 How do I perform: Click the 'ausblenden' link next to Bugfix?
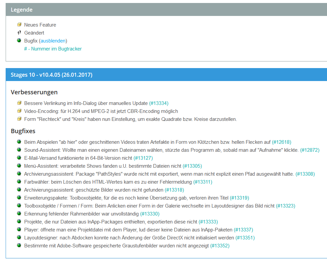click(x=53, y=41)
